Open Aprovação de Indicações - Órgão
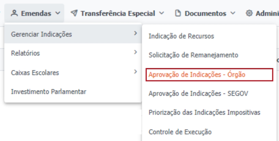Viewport: 279px width, 141px height. (197, 74)
